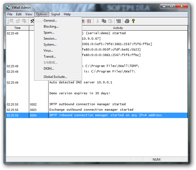Click the yellow question mark help icon
The image size is (196, 170).
point(133,21)
